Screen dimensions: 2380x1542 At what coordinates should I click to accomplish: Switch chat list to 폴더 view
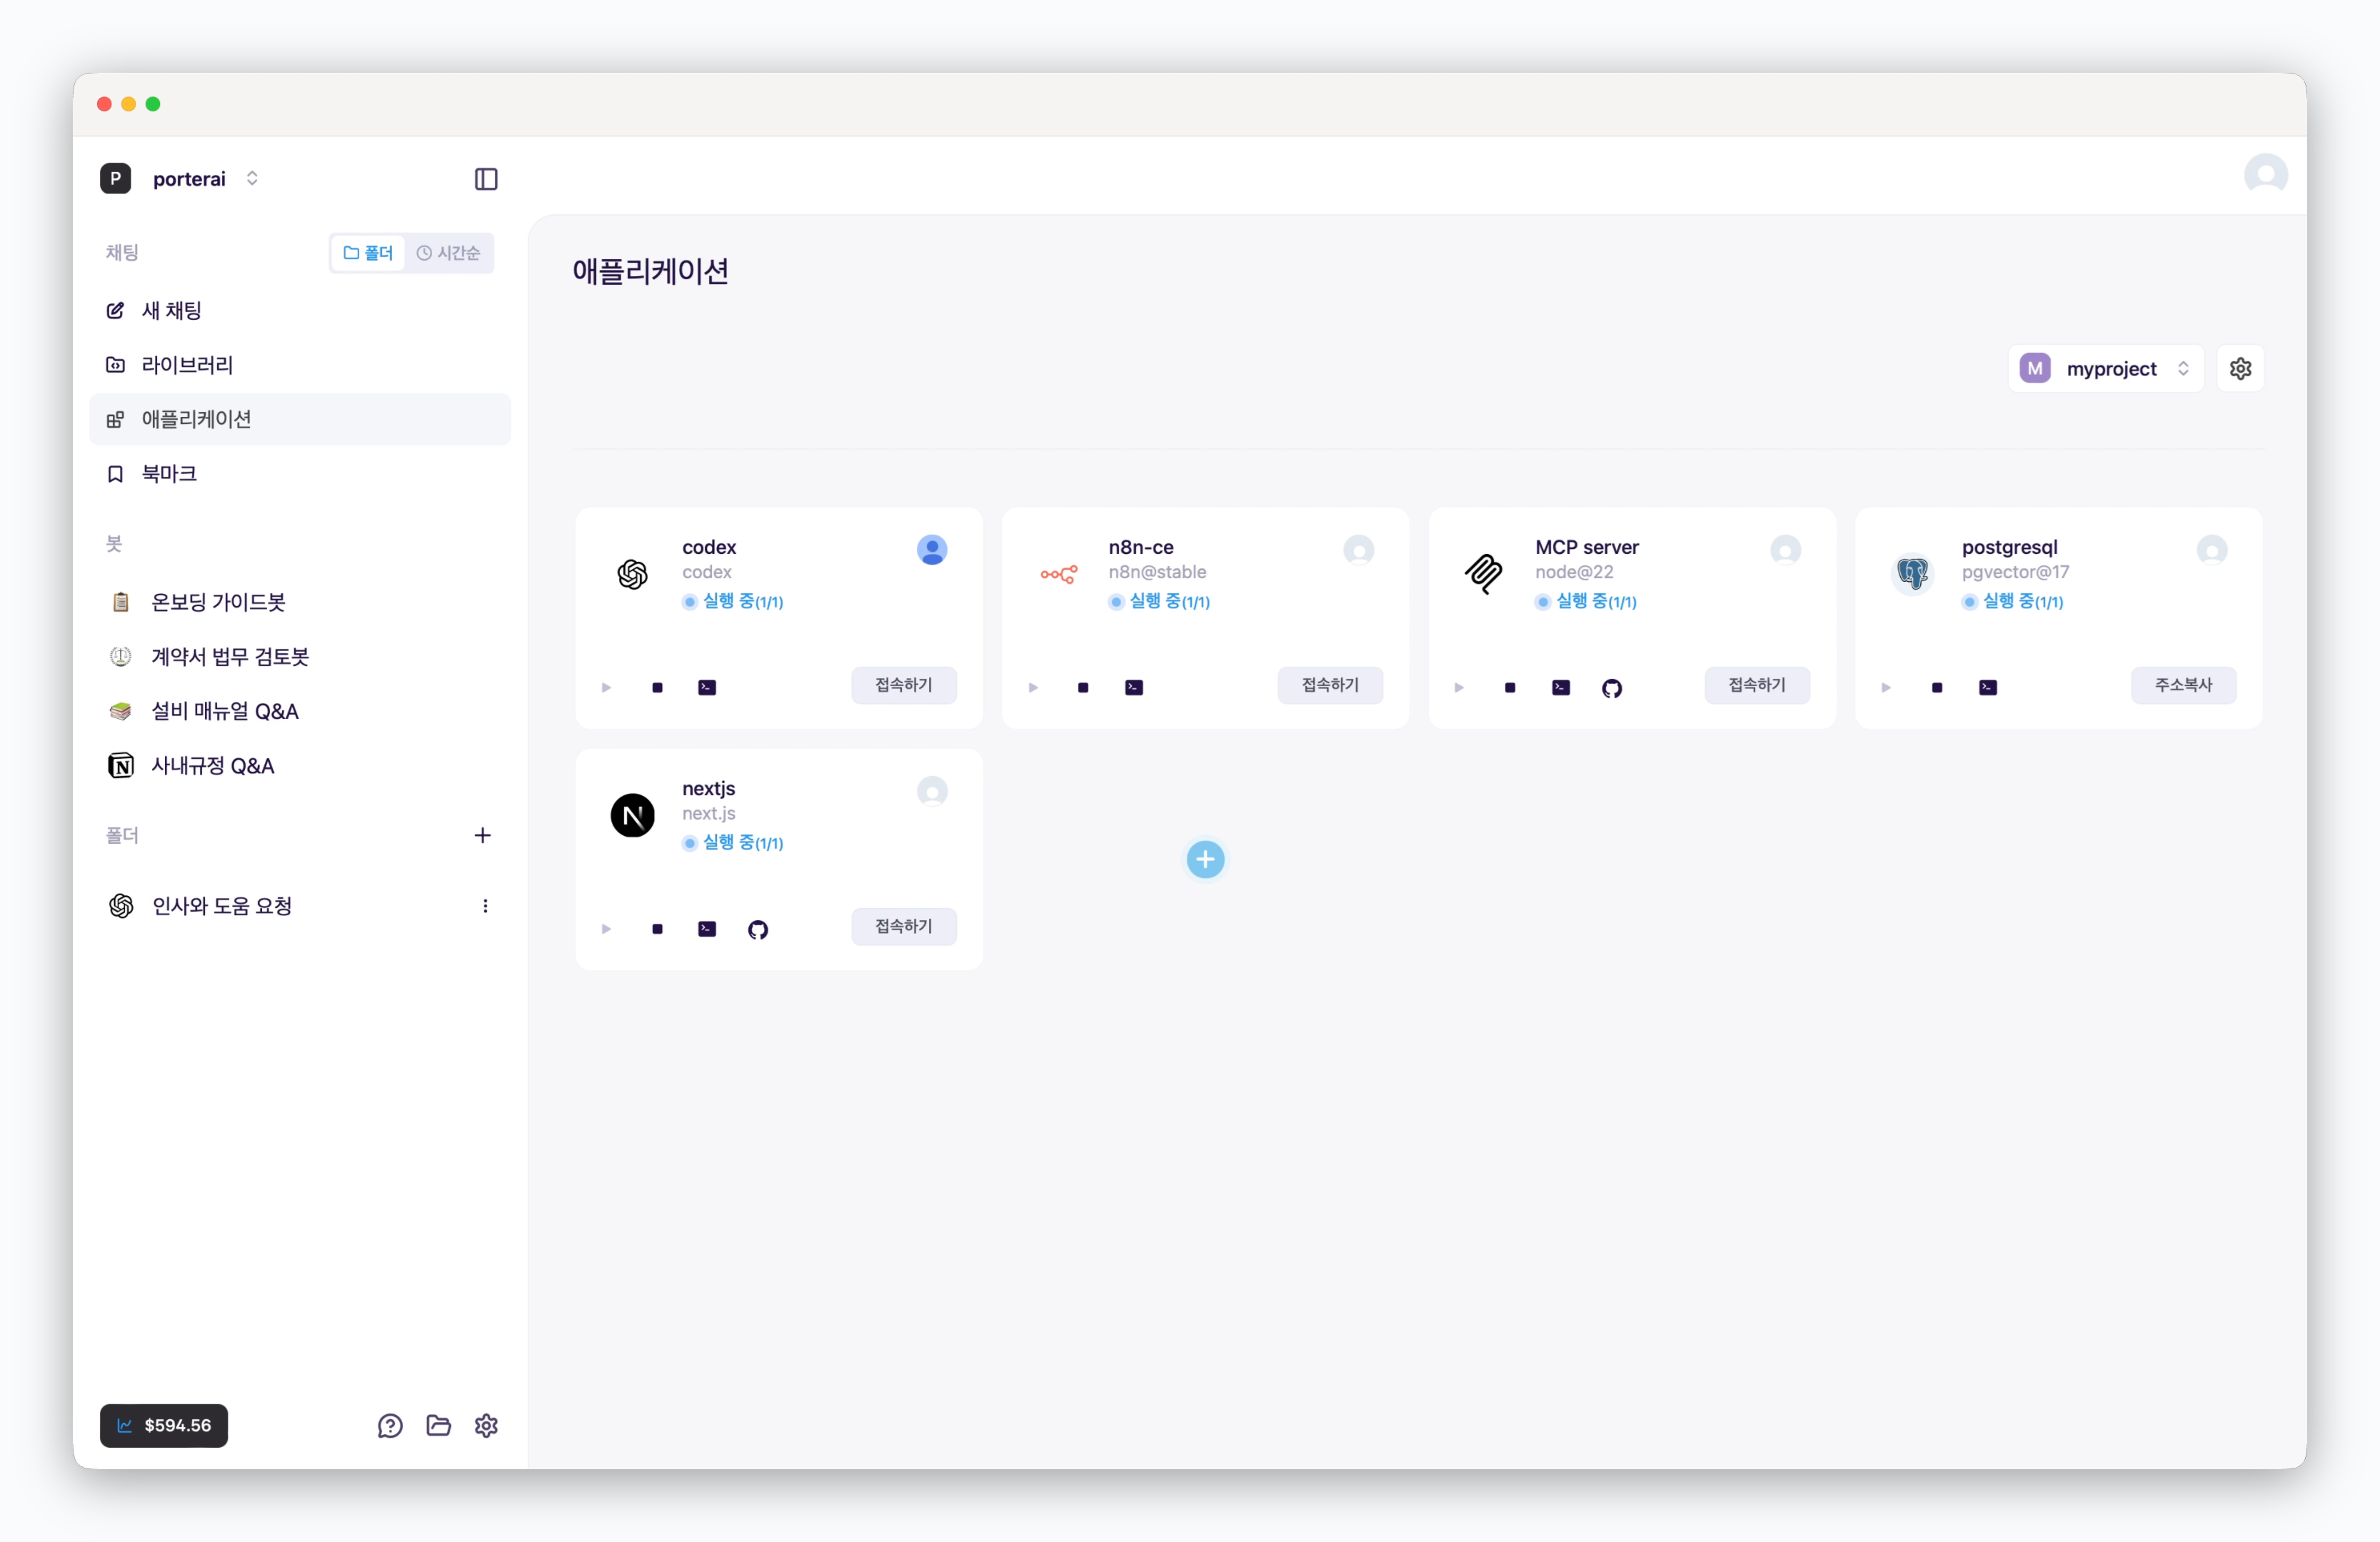pyautogui.click(x=368, y=253)
